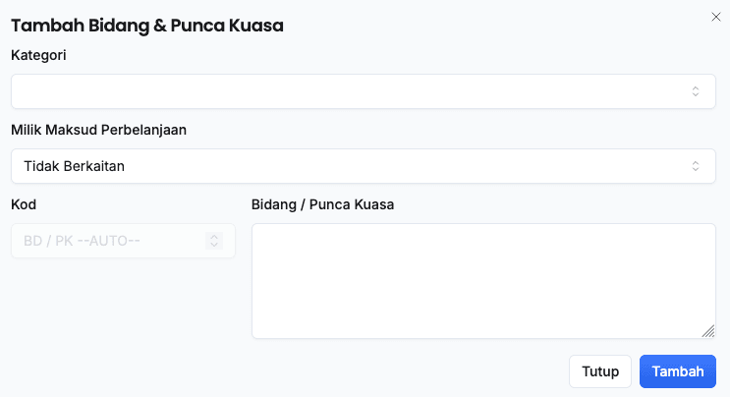Viewport: 730px width, 397px height.
Task: Click the up-down icon in Kod field
Action: pos(214,241)
